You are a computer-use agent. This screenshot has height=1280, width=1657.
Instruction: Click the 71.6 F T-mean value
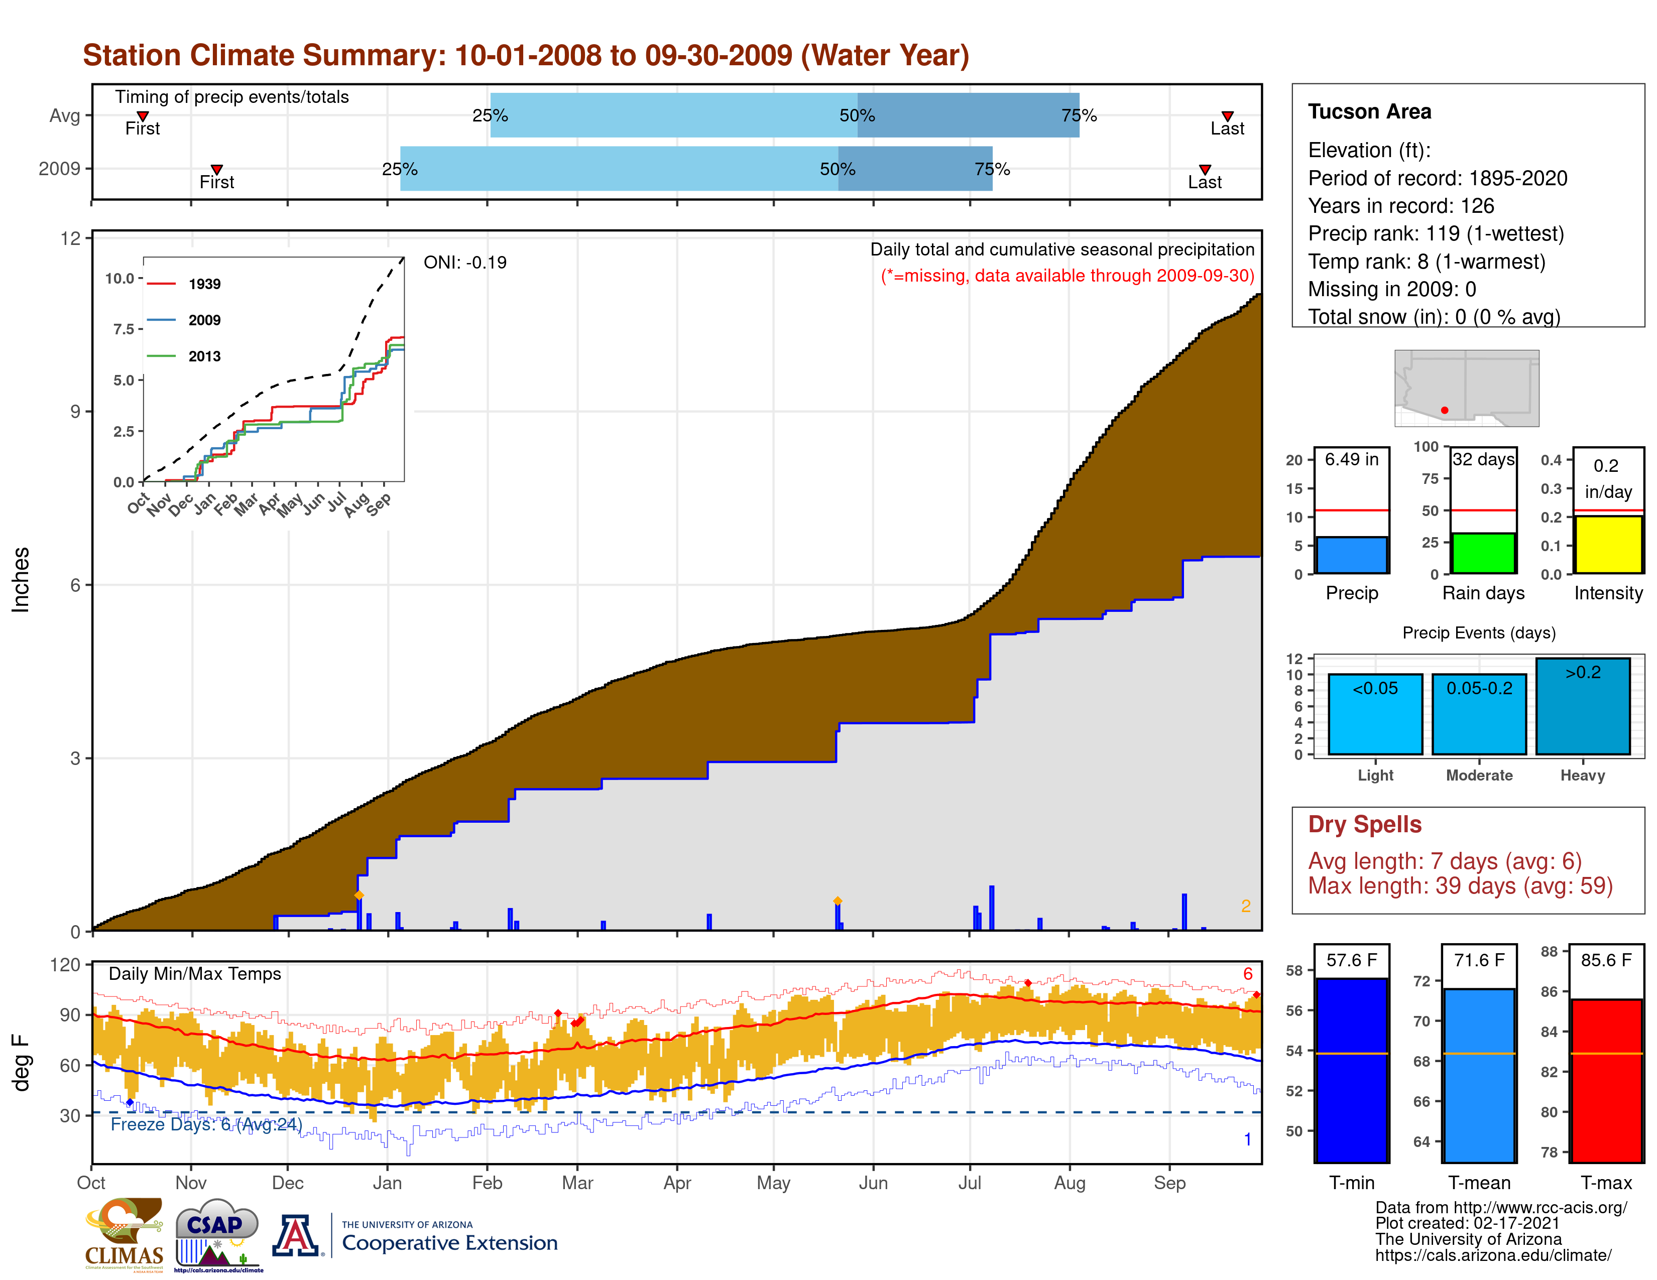point(1479,960)
